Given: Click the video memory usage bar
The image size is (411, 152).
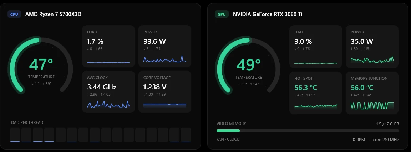Looking at the screenshot, I should [x=308, y=131].
